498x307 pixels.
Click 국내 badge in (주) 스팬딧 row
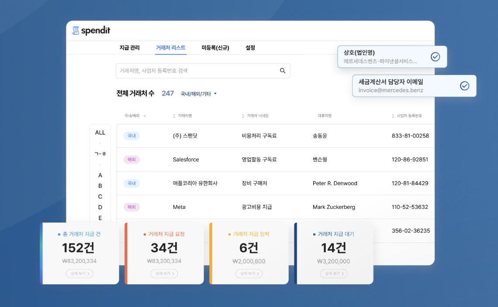(x=131, y=136)
